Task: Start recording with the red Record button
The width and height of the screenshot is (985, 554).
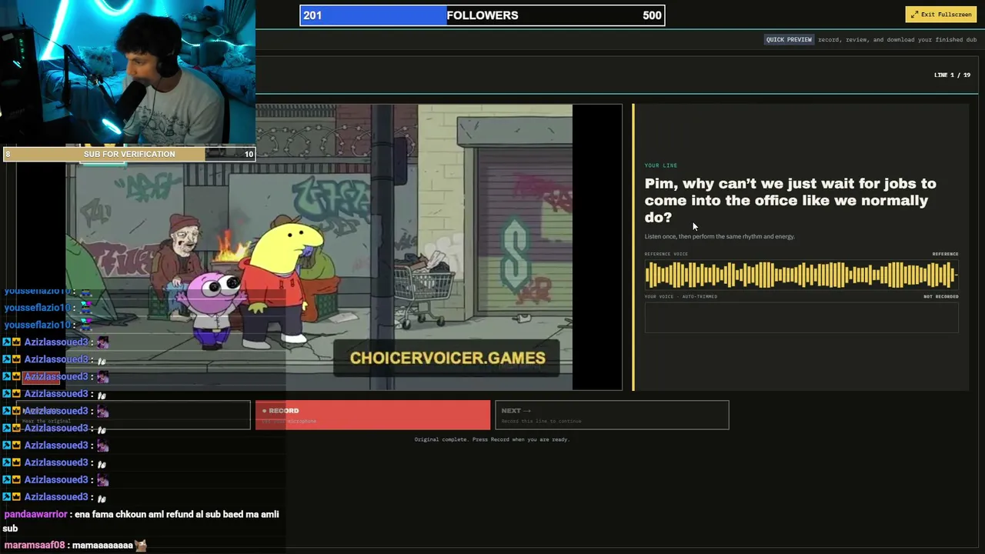Action: [x=372, y=415]
